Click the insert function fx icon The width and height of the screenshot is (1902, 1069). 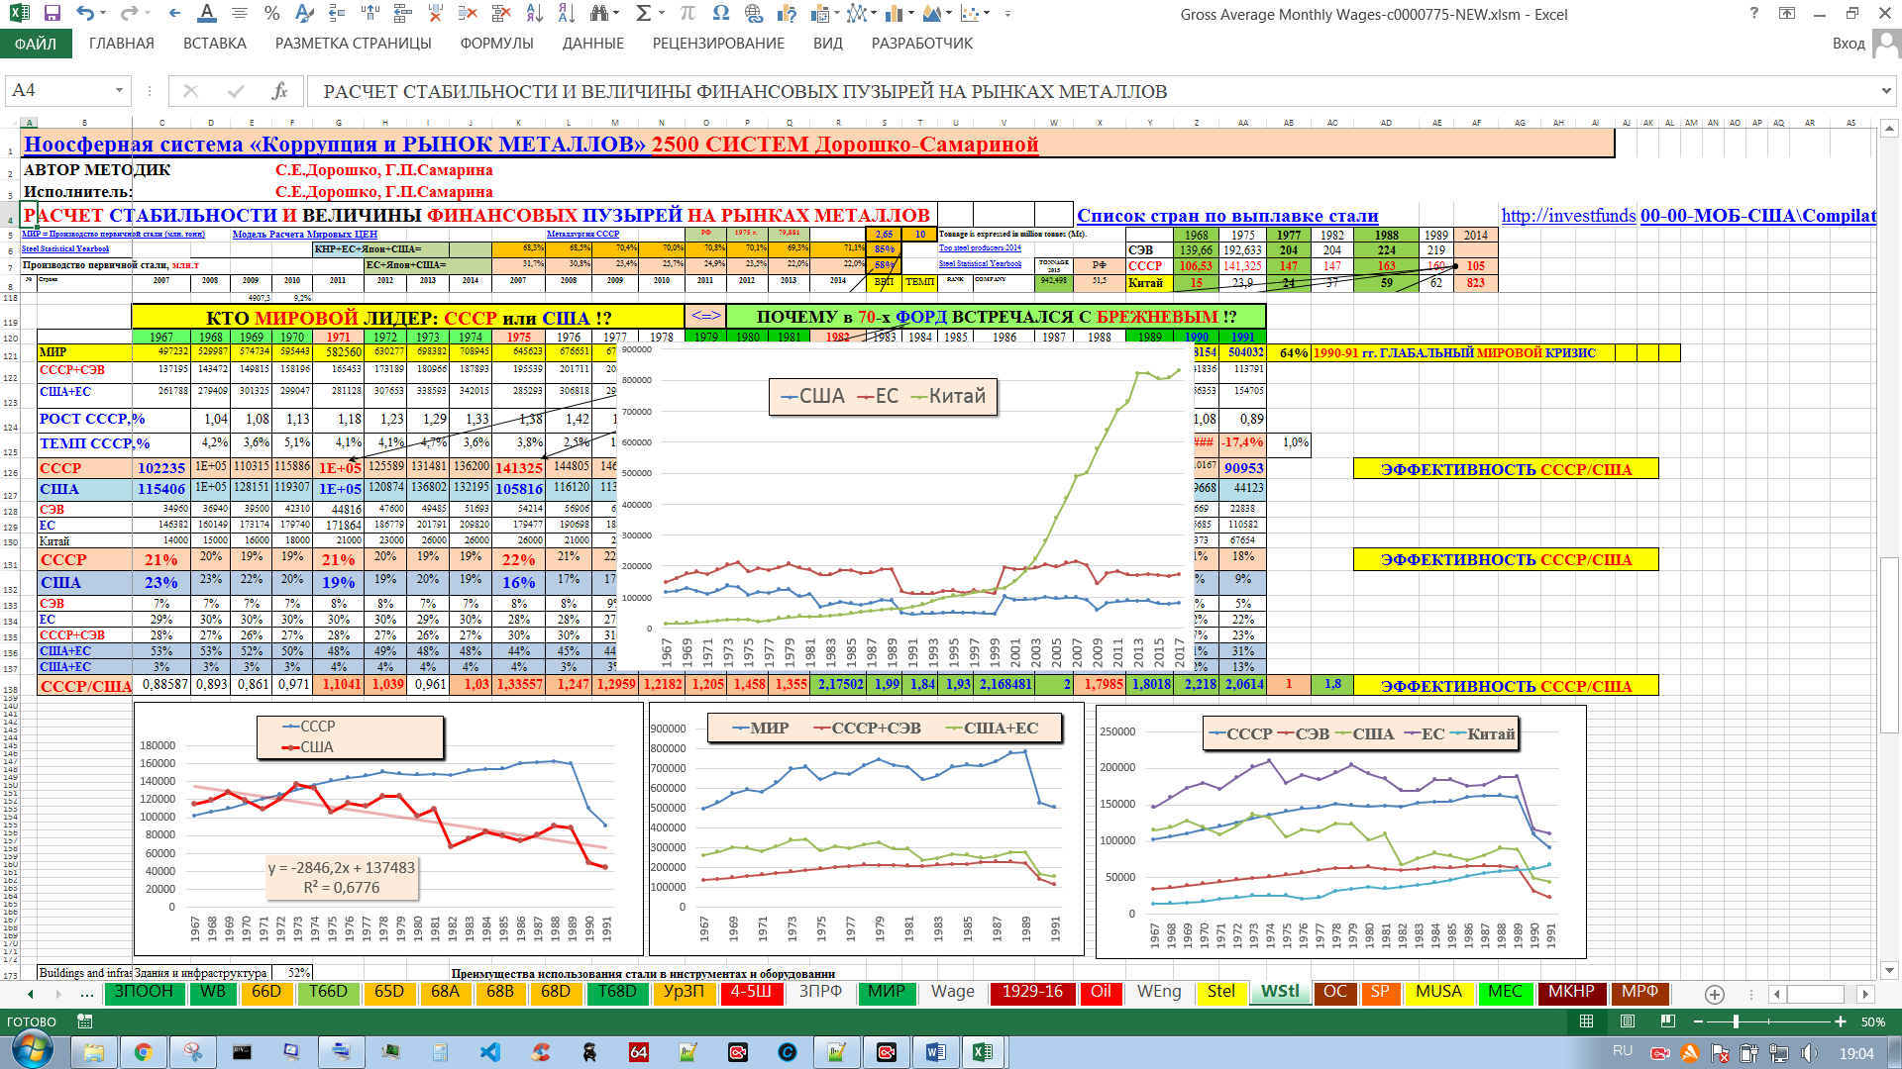[279, 91]
